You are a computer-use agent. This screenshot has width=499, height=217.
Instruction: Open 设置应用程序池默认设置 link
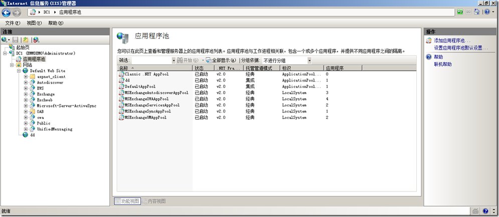(461, 48)
